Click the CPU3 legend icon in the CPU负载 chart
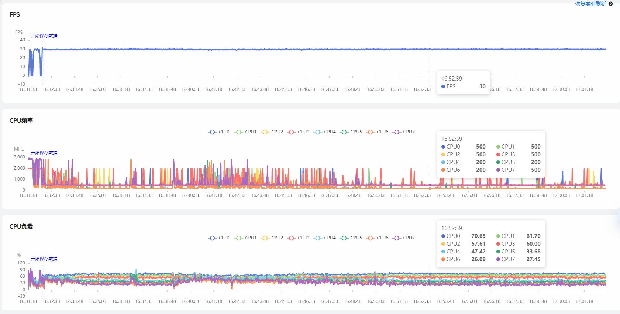620x314 pixels. [292, 238]
